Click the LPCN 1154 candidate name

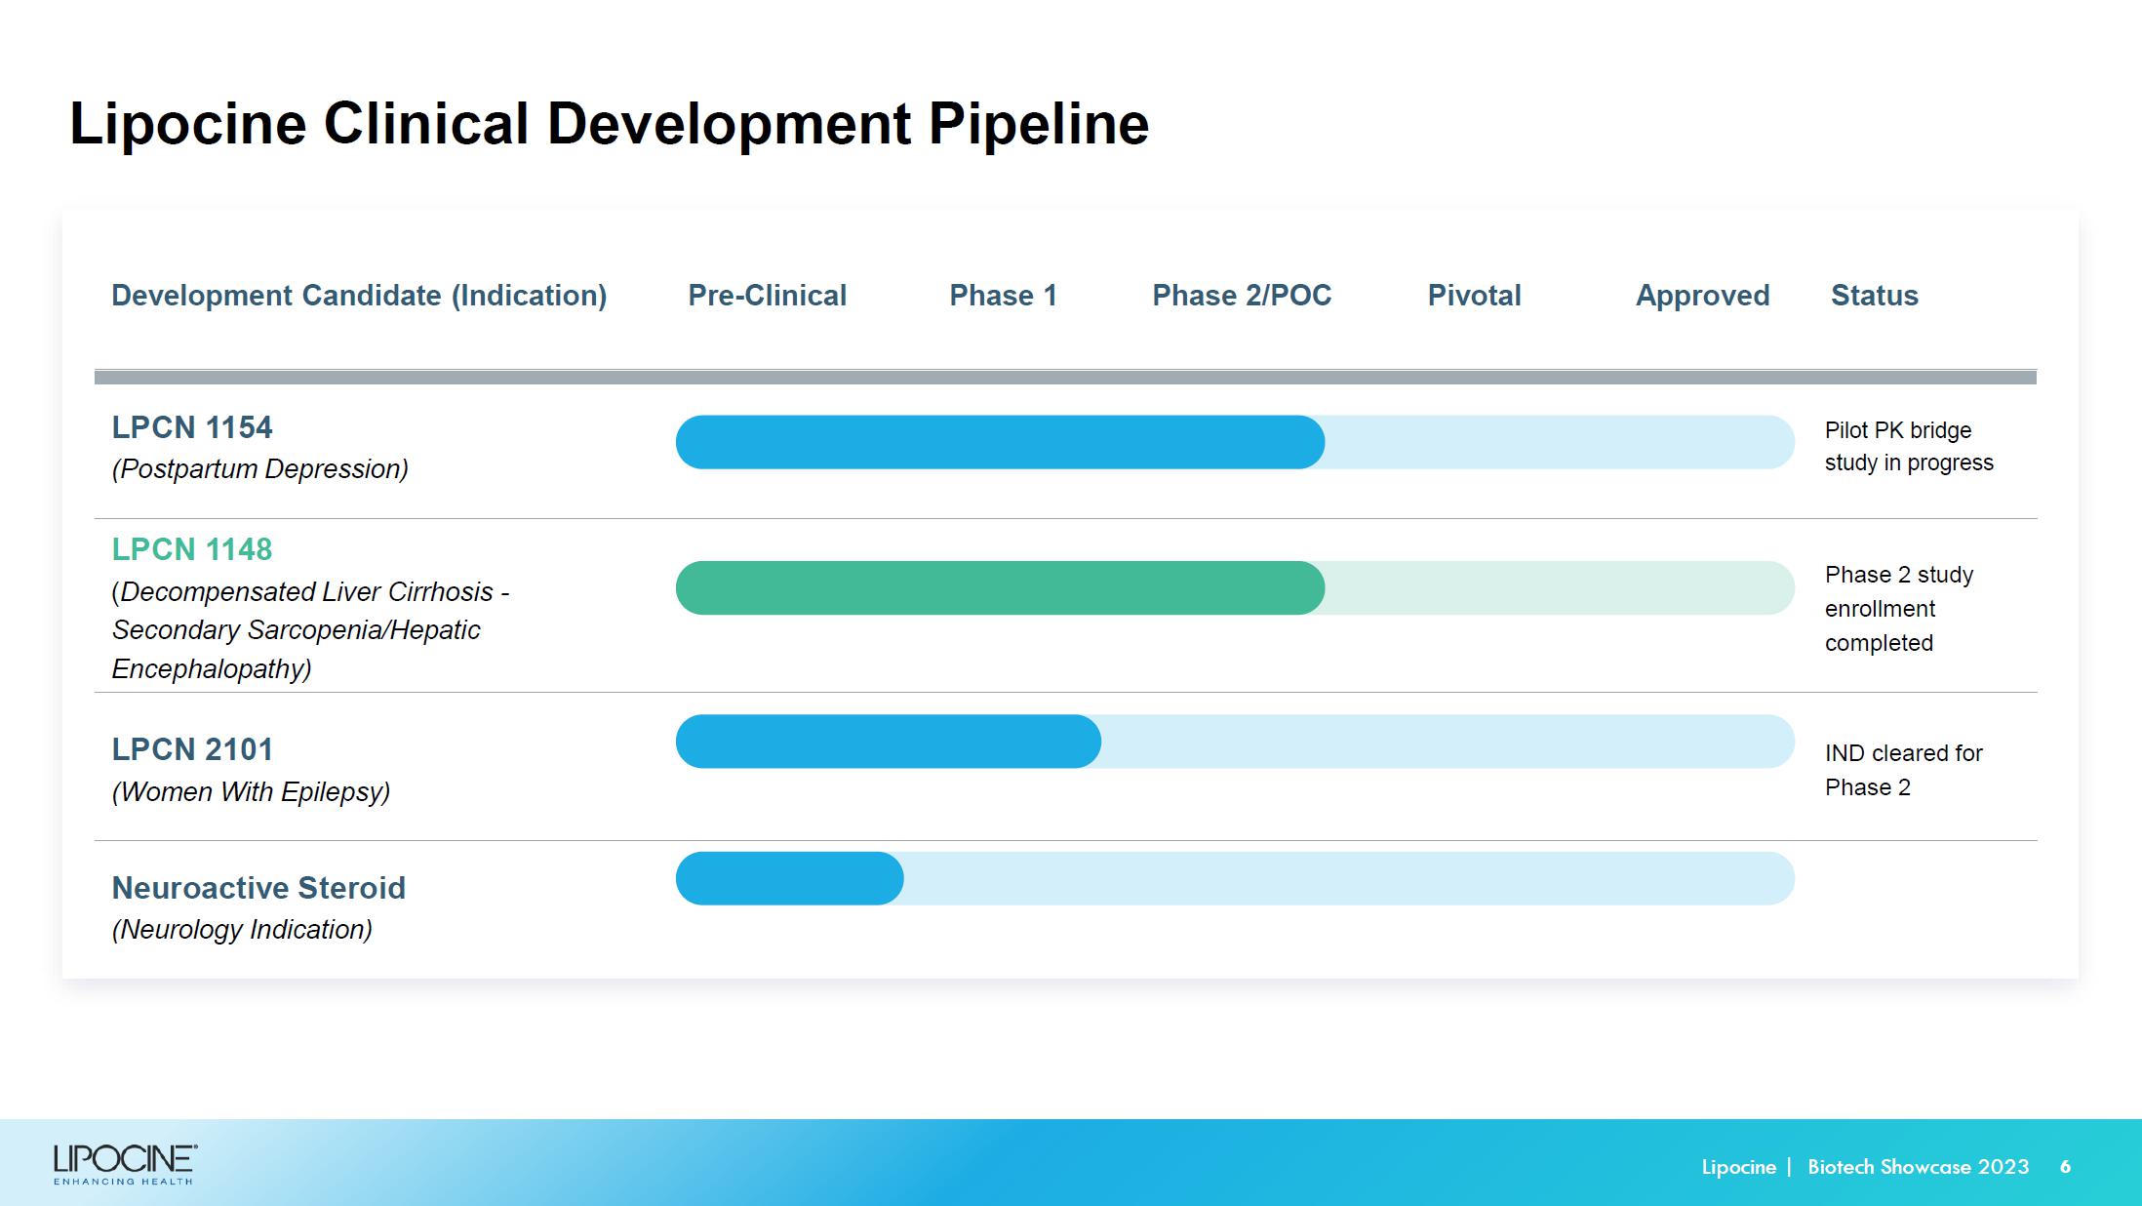pos(192,427)
